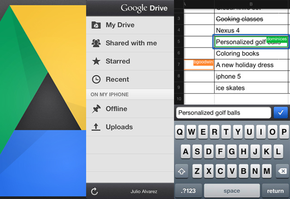Open Recent section

pyautogui.click(x=130, y=79)
